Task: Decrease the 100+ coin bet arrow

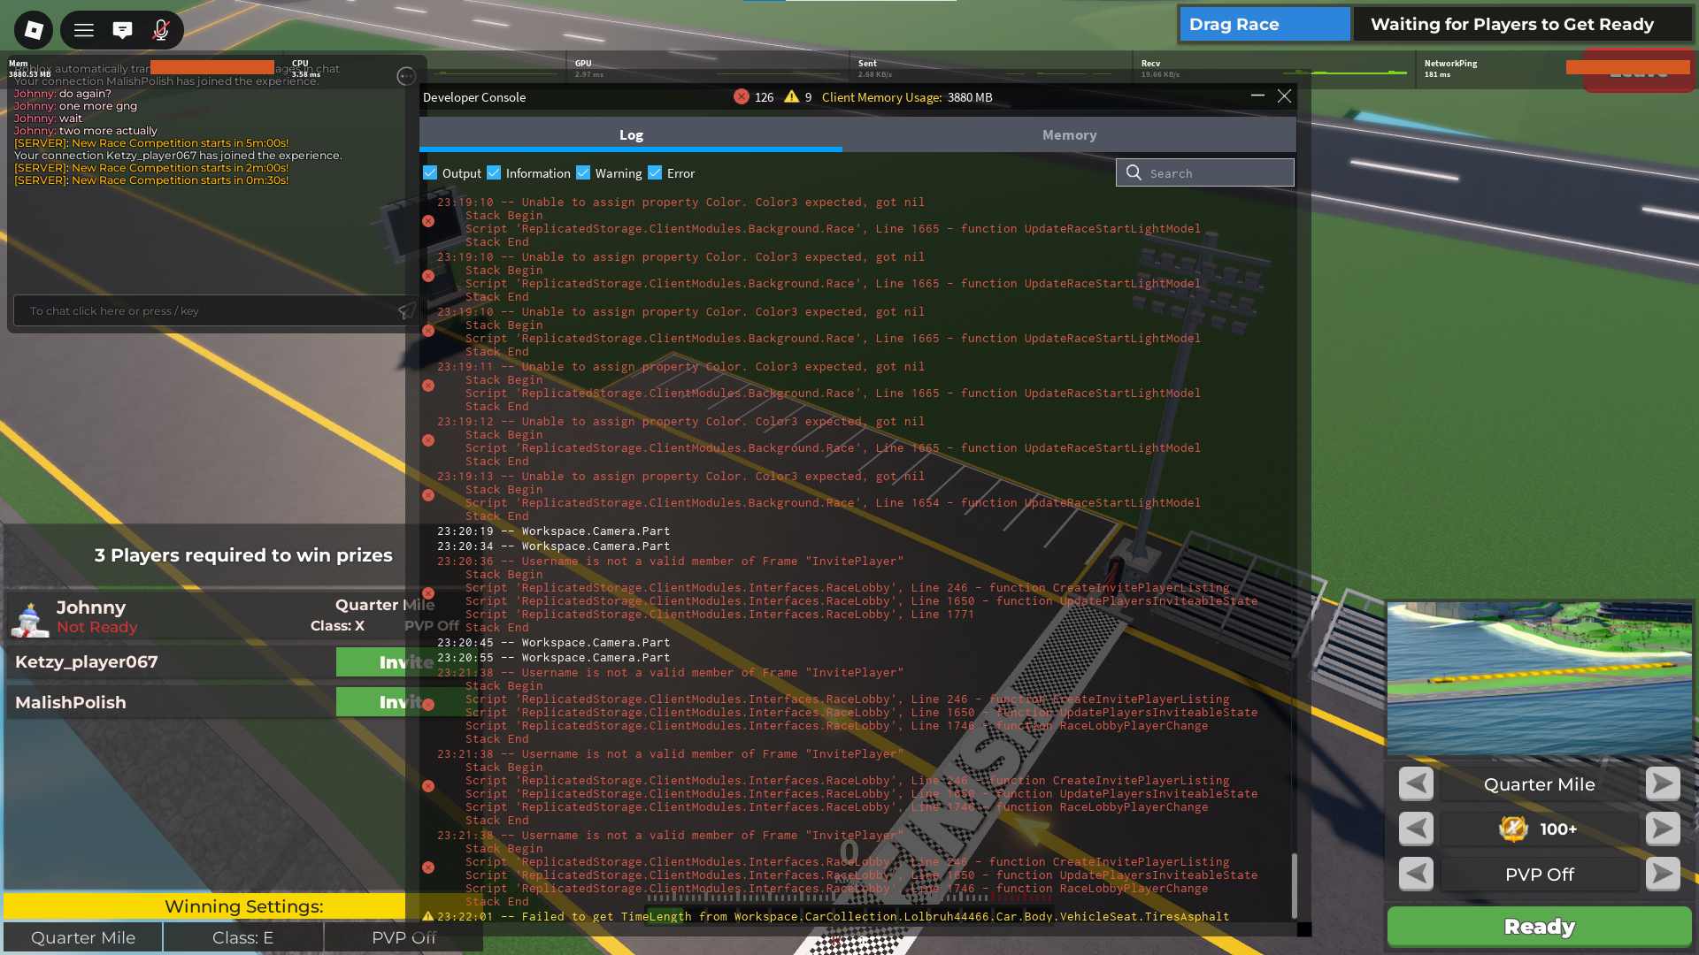Action: point(1416,829)
